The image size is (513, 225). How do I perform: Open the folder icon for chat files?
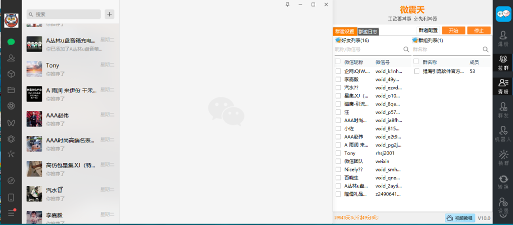pos(11,90)
